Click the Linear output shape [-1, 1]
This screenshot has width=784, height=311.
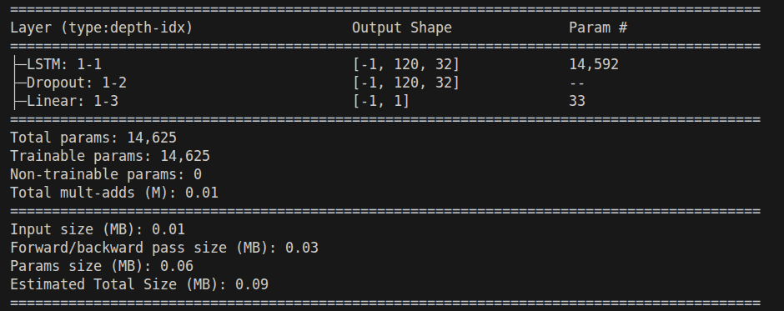tap(381, 101)
